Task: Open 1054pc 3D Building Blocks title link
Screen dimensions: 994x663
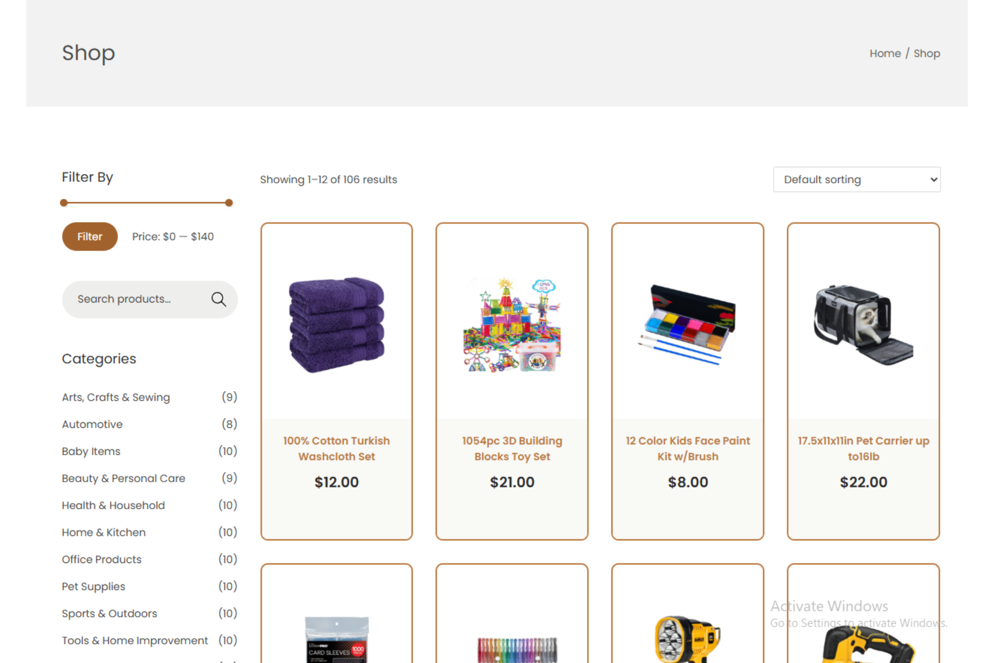Action: (x=512, y=449)
